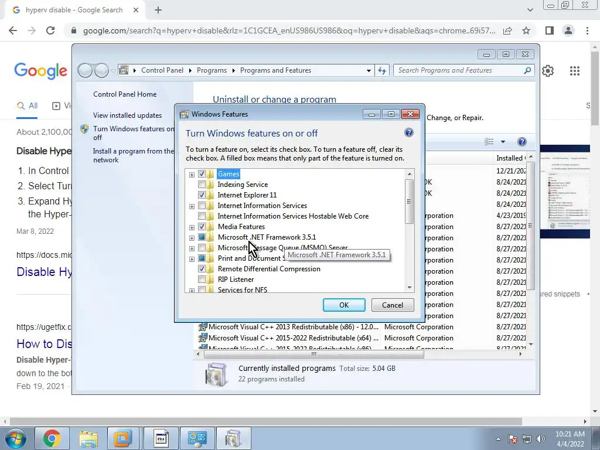Click the programs list horizontal scrollbar
Viewport: 600px width, 450px height.
[314, 354]
